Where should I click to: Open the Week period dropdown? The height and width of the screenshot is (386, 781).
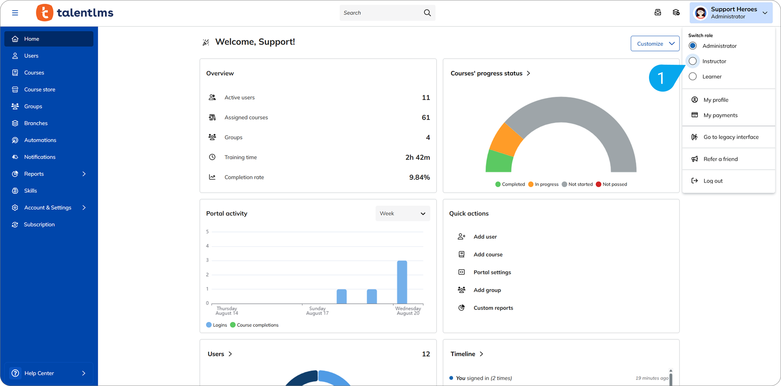[403, 214]
